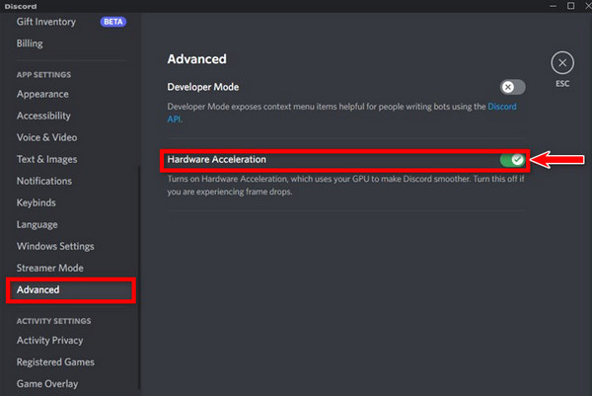Select the Keybinds settings page
Image resolution: width=592 pixels, height=396 pixels.
click(x=37, y=203)
